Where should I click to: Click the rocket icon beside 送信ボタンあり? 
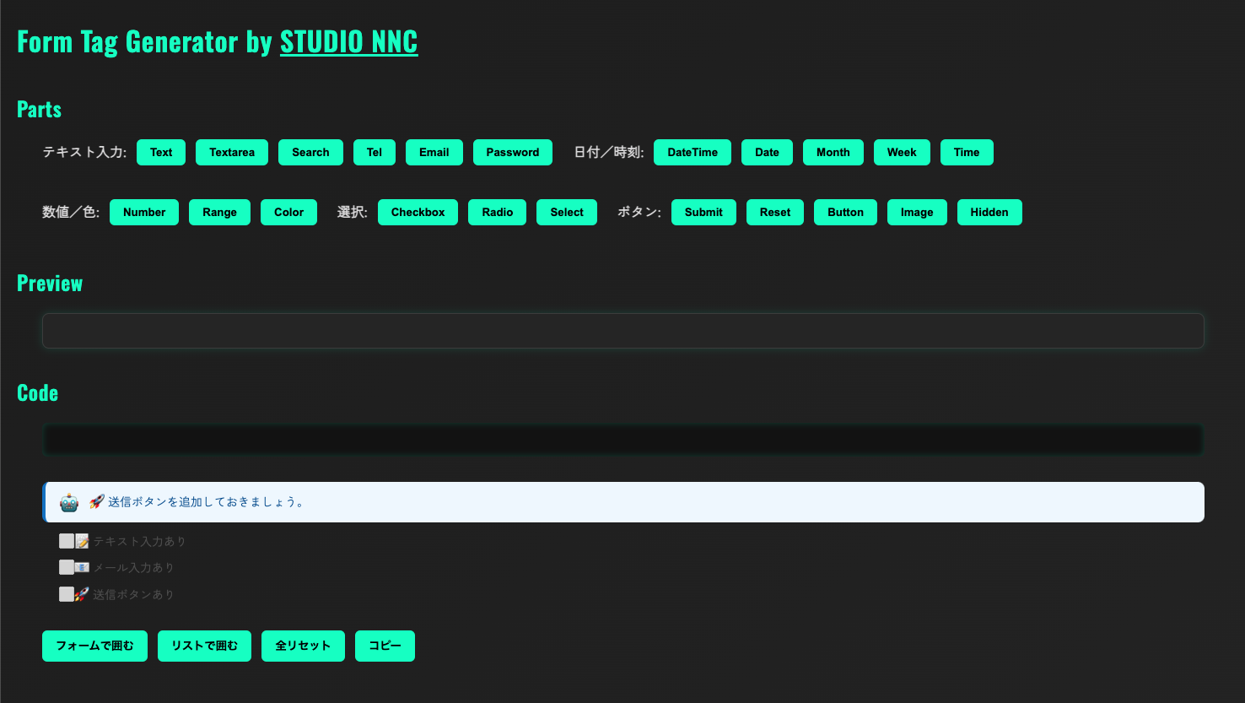pyautogui.click(x=82, y=593)
